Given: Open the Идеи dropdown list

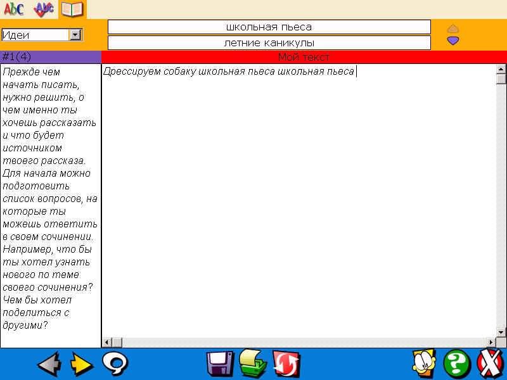Looking at the screenshot, I should coord(75,35).
